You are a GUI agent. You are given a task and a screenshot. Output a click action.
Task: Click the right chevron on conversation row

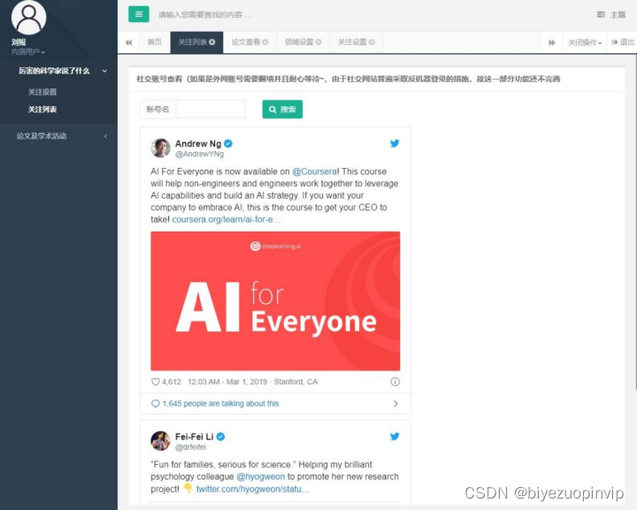[x=395, y=404]
